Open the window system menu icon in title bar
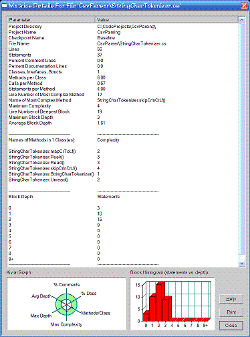 click(5, 5)
